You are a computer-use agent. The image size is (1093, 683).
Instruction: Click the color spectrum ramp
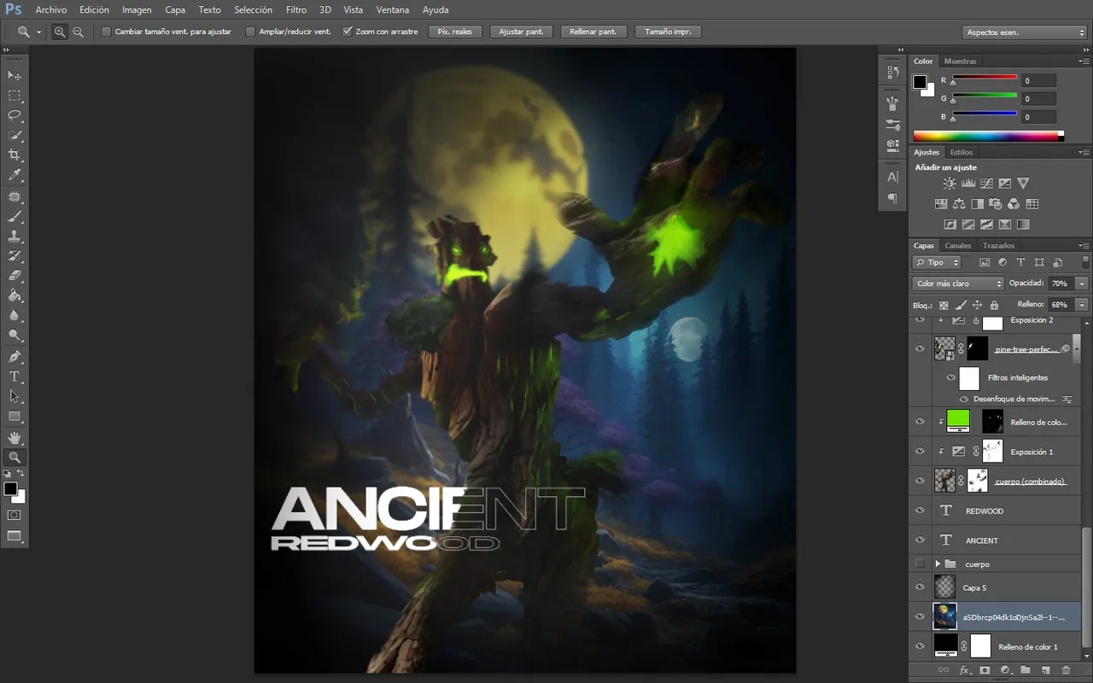tap(989, 136)
